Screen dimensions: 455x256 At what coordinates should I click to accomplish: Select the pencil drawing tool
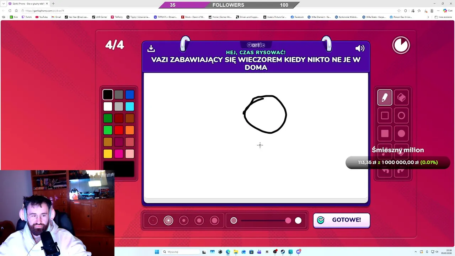tap(385, 97)
